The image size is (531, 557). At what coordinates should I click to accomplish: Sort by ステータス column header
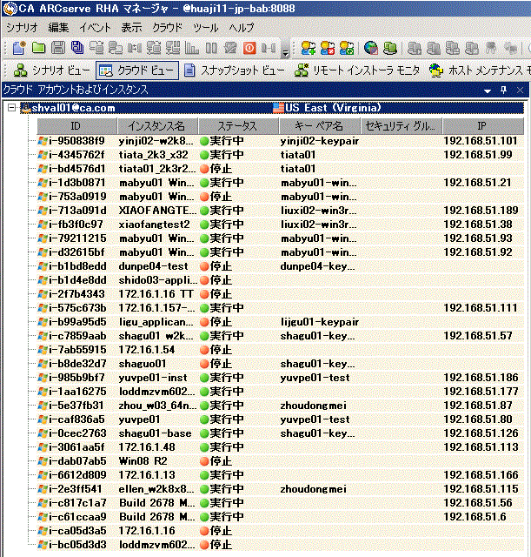236,127
